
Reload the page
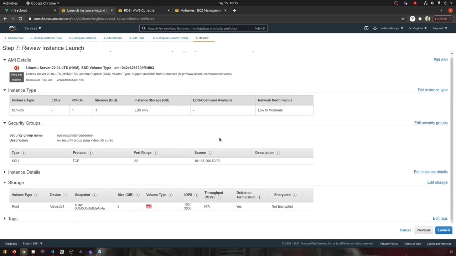coord(20,19)
